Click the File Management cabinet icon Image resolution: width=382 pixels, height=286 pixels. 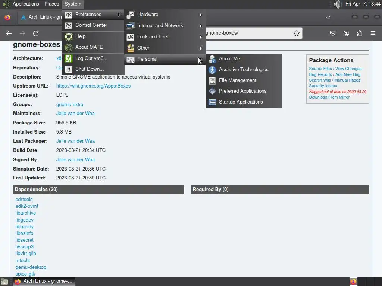(x=212, y=80)
